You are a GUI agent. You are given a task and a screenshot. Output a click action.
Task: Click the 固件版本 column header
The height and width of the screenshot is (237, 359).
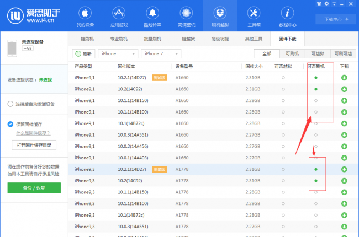click(126, 67)
